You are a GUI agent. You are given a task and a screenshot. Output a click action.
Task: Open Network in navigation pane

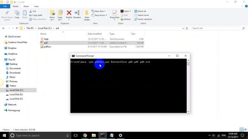pyautogui.click(x=12, y=105)
